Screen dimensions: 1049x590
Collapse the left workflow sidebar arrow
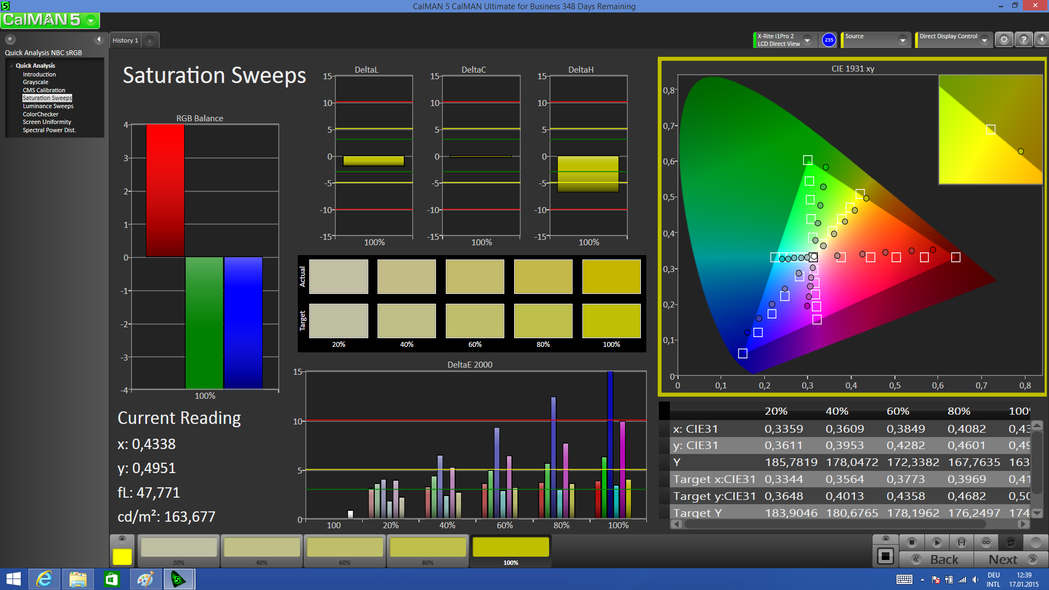point(99,39)
